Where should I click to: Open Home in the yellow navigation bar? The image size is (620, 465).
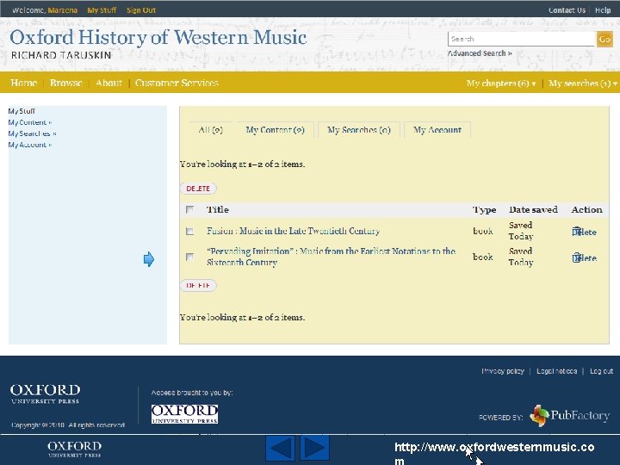pyautogui.click(x=24, y=83)
